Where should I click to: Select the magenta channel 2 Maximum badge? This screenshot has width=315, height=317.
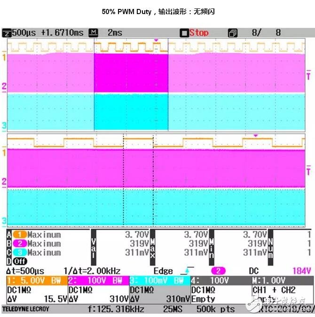tap(20, 244)
